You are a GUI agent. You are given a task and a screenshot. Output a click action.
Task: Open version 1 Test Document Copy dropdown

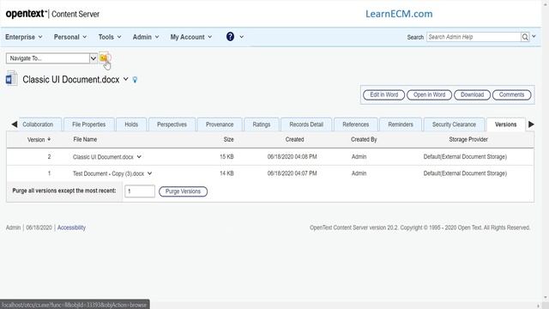[x=149, y=173]
